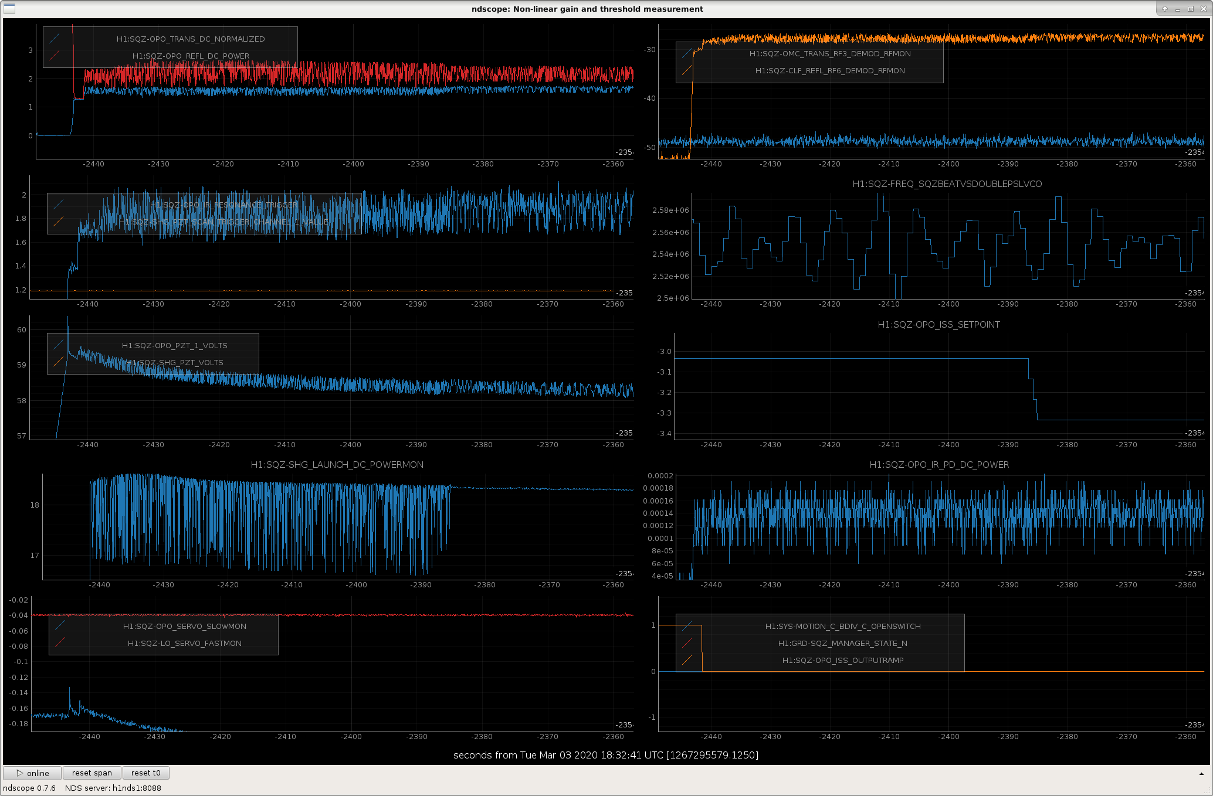
Task: Click the online play button
Action: [32, 773]
